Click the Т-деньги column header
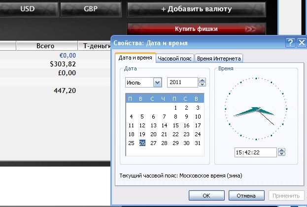 [x=95, y=46]
